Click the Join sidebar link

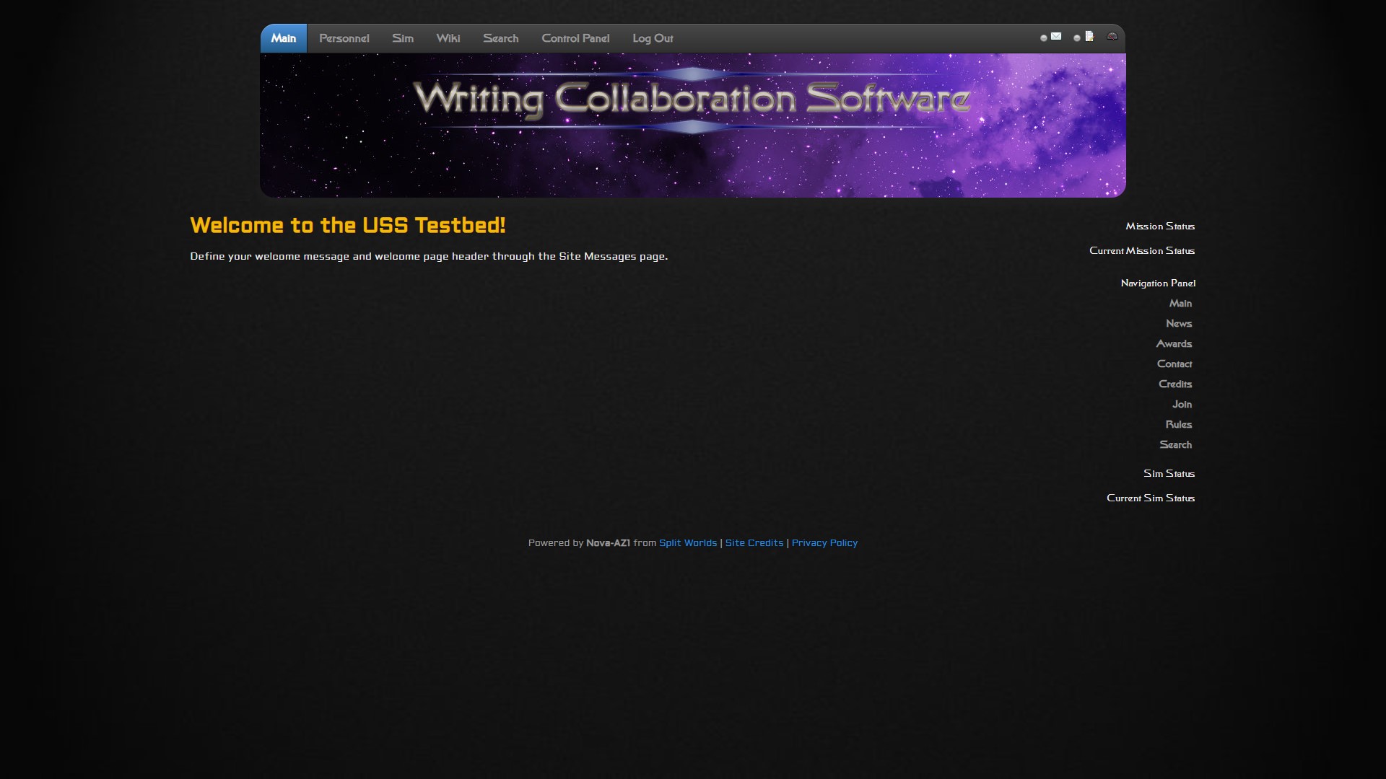[x=1182, y=405]
